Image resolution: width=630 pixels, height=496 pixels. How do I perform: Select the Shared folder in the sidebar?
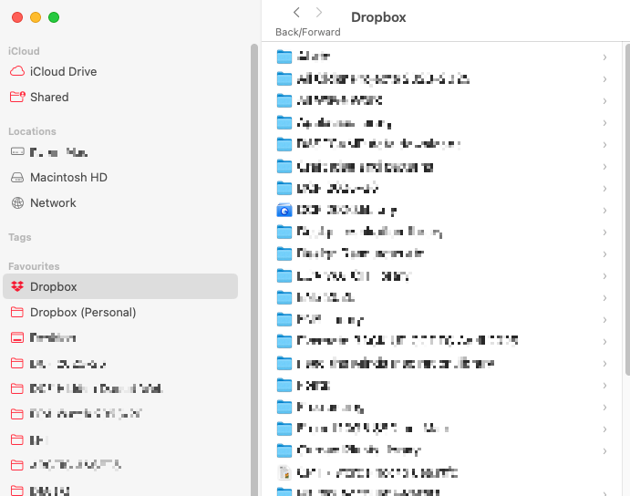(39, 97)
